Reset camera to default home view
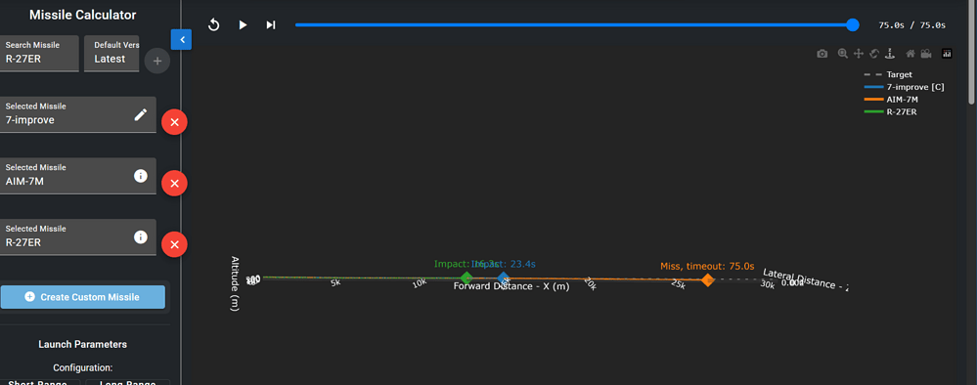977x385 pixels. [x=910, y=54]
